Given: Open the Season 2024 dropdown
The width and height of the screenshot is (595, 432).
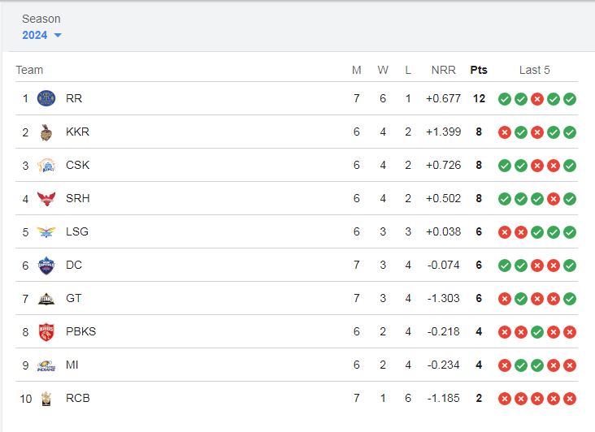Looking at the screenshot, I should point(41,35).
